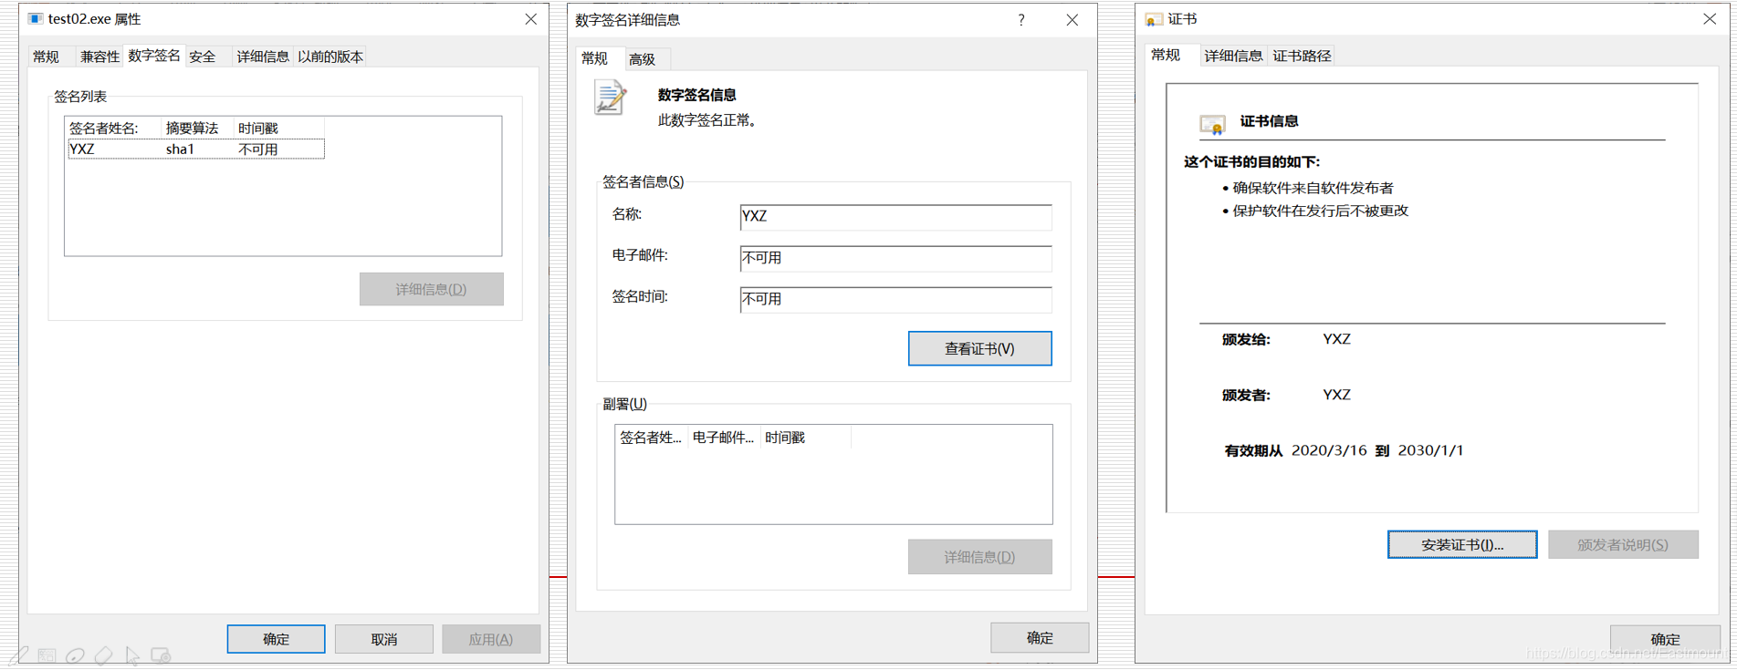Click the certificate icon beside 证书信息
Viewport: 1737px width, 670px height.
tap(1212, 124)
